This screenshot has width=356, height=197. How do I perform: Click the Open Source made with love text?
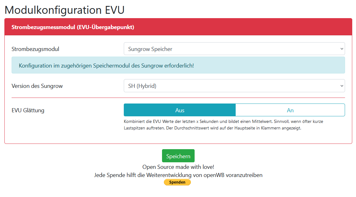coord(178,167)
